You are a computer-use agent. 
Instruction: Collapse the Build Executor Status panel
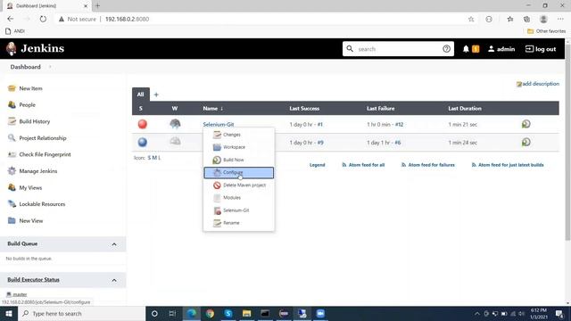pos(114,280)
